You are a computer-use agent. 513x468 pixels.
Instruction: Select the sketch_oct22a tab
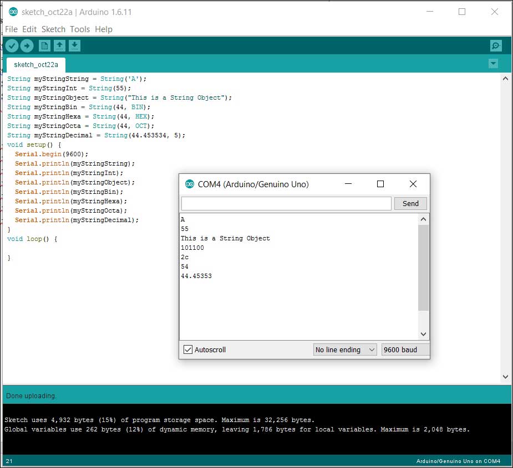coord(36,64)
